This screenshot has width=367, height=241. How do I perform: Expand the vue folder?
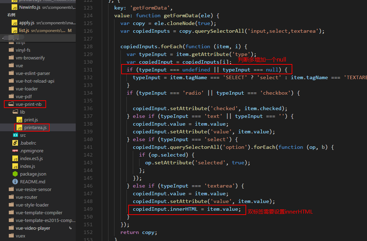coord(19,65)
